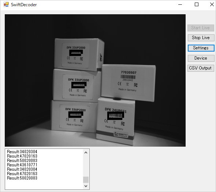Click the disabled Start Live button
This screenshot has width=216, height=192.
pos(201,28)
